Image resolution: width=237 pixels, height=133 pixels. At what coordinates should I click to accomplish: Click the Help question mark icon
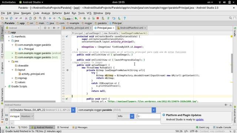coord(124,18)
